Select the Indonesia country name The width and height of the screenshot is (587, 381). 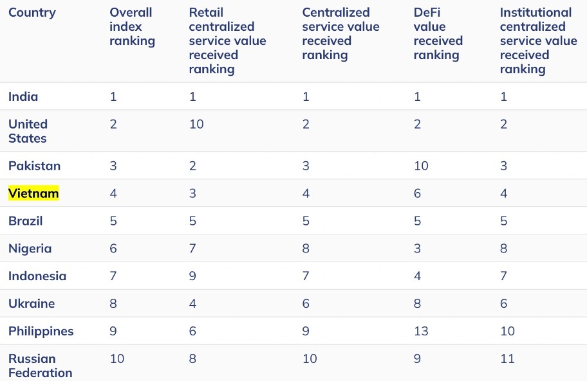37,276
